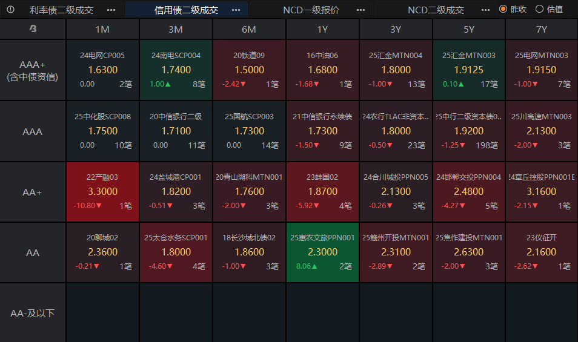Open the 24南电SCP004 bond cell
This screenshot has width=578, height=342.
176,70
